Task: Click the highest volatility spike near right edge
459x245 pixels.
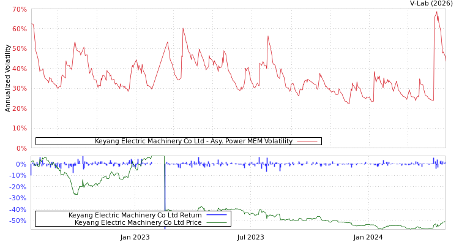Action: pyautogui.click(x=436, y=12)
